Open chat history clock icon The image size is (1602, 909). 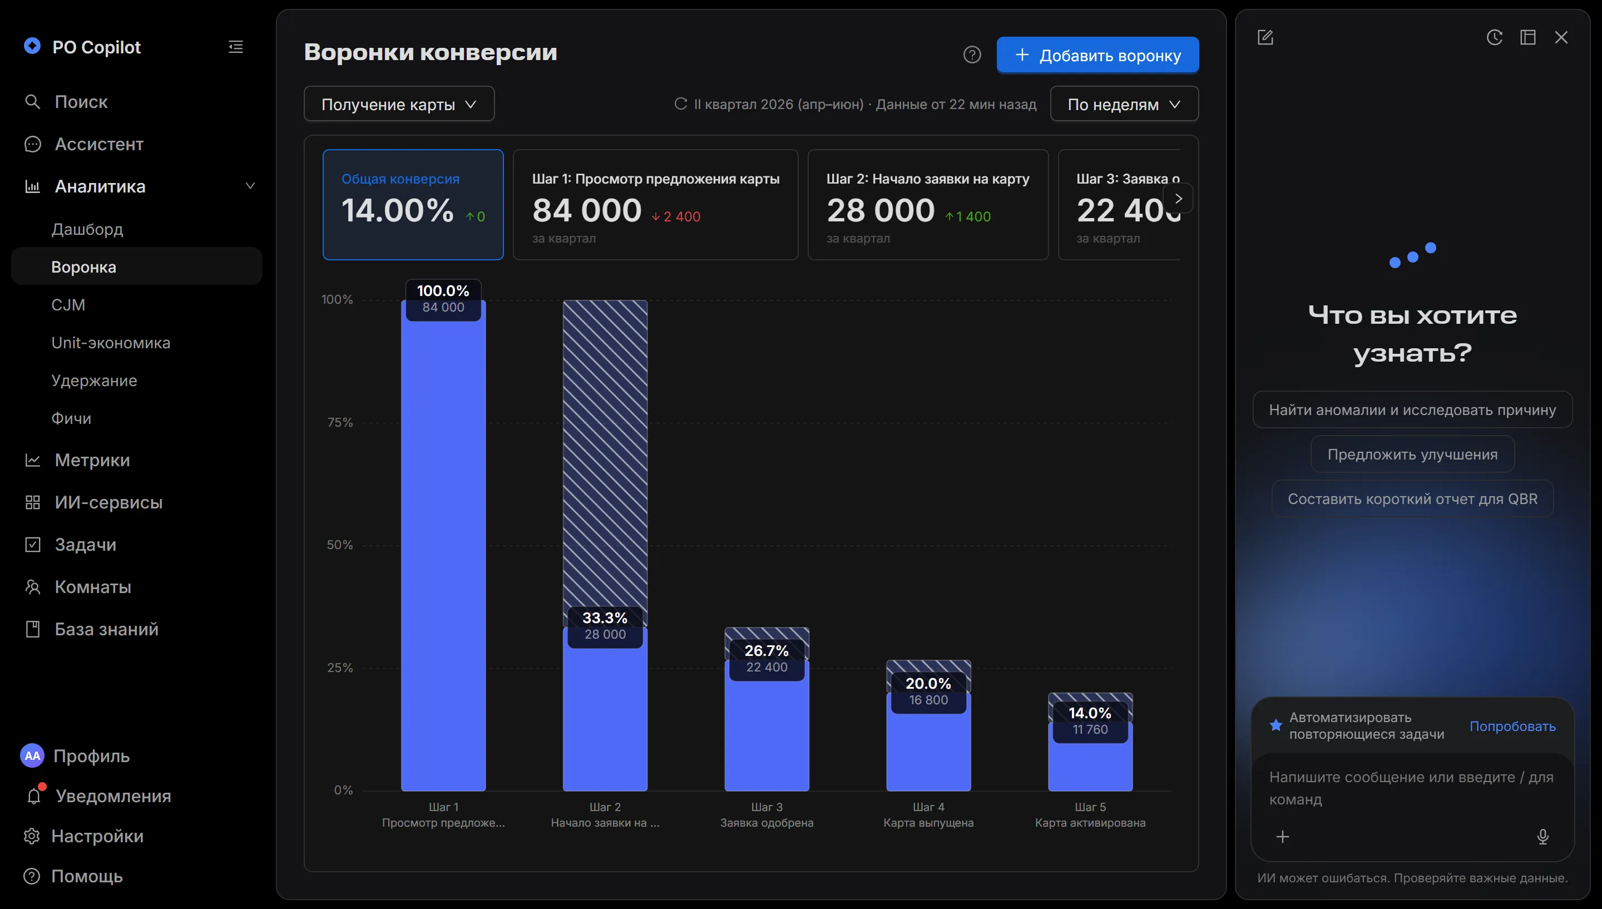[1494, 37]
